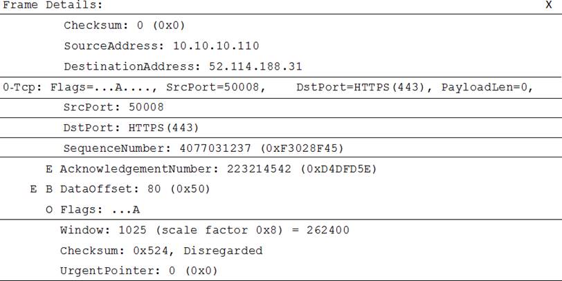The image size is (562, 281).
Task: Click the Checksum: 0x524, Disregarded row
Action: pyautogui.click(x=161, y=251)
